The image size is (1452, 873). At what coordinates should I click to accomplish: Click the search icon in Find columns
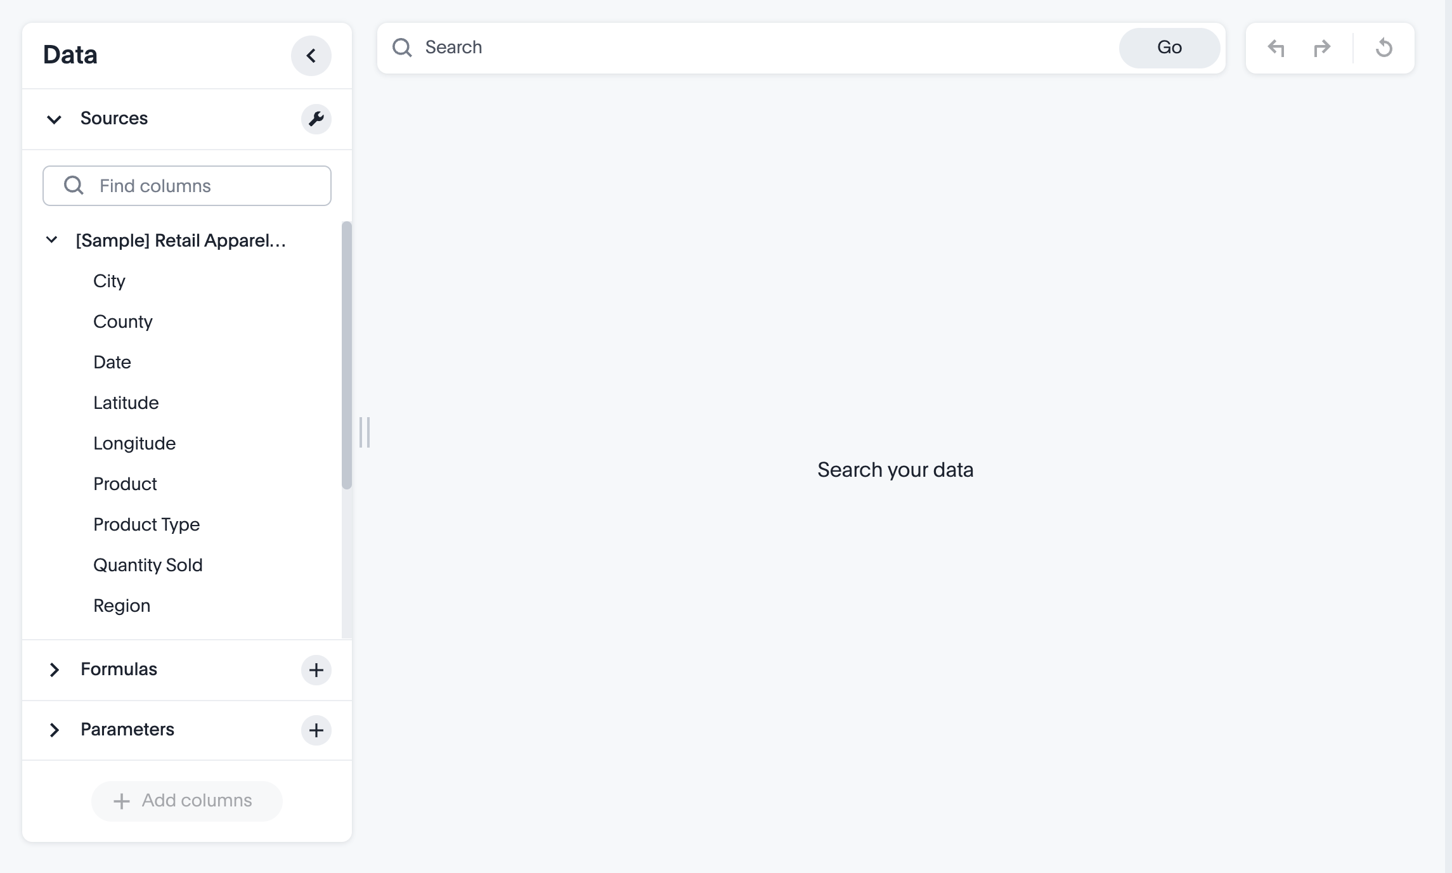tap(73, 185)
